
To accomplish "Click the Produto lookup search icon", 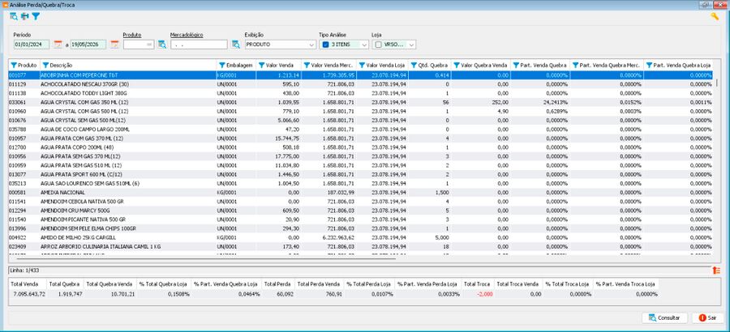I will coord(161,45).
